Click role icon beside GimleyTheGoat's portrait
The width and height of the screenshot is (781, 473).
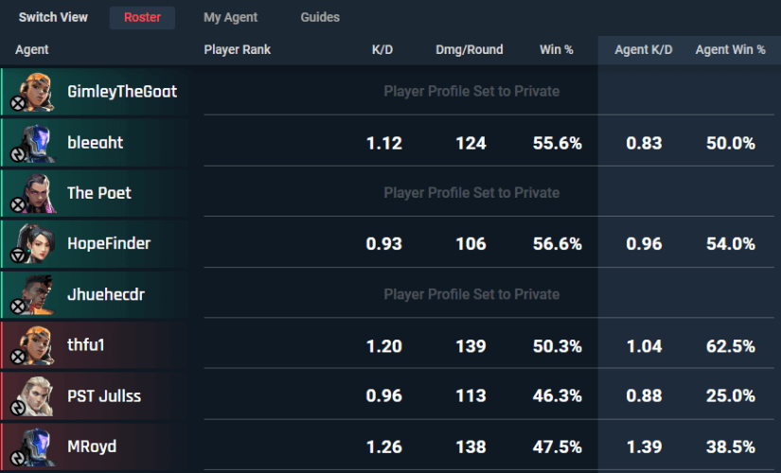tap(18, 103)
